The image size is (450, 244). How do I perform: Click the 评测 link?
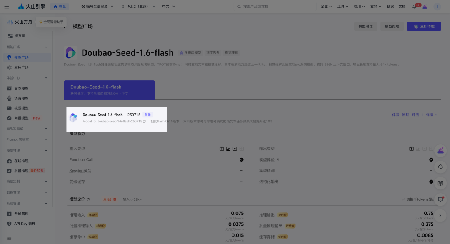coord(415,115)
